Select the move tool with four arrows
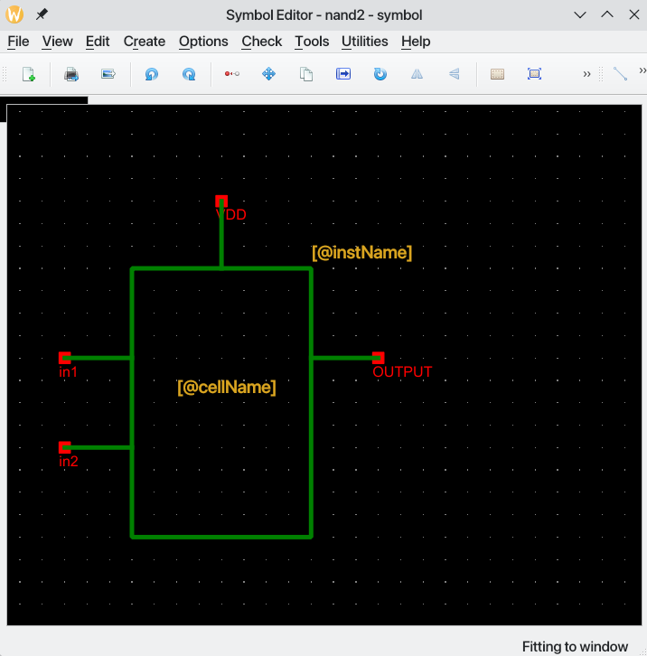The image size is (647, 656). tap(268, 74)
